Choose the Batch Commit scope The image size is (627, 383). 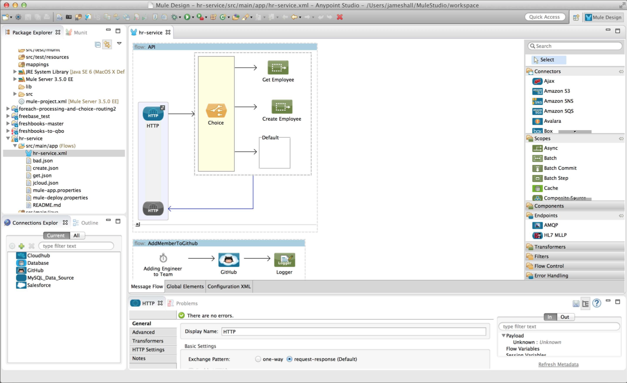(x=555, y=168)
